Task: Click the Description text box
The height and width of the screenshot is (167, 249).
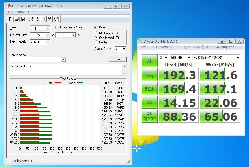Action: point(66,70)
